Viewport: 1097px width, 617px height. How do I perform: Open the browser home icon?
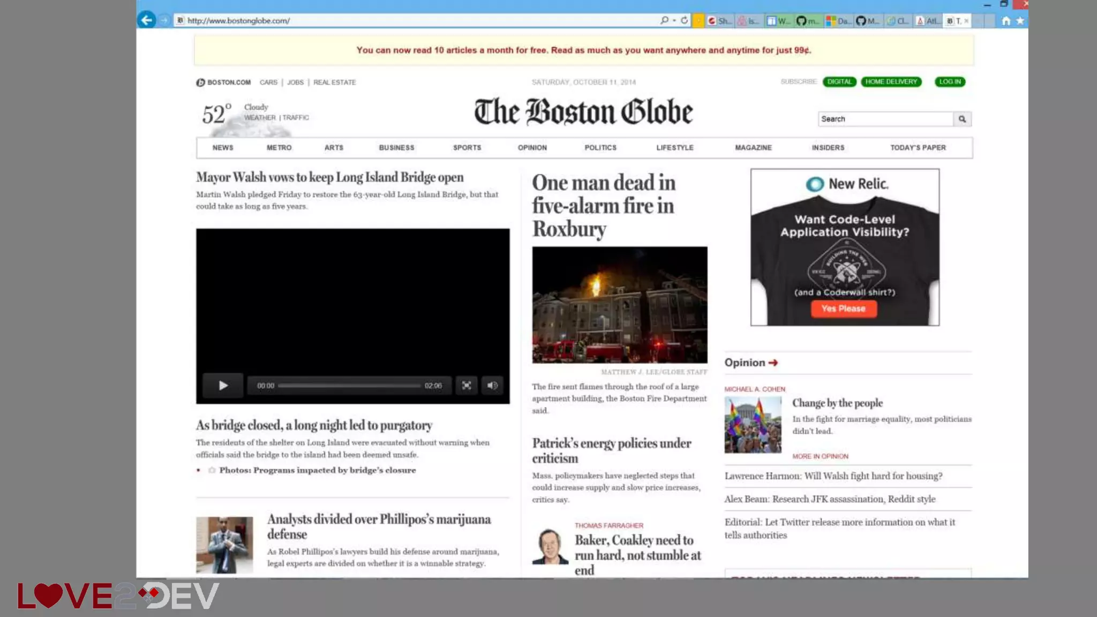pos(1006,21)
